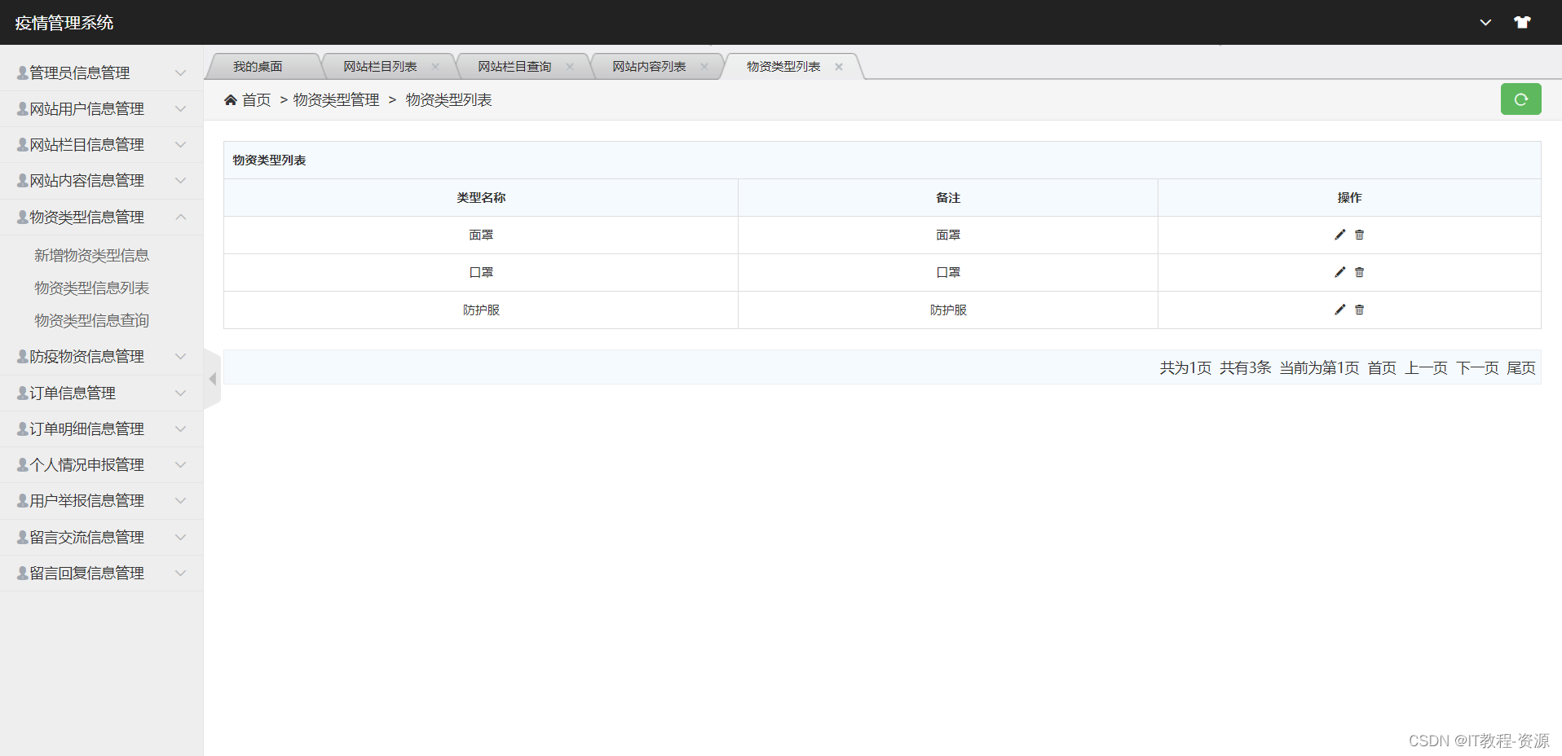Expand 管理员信息管理 menu

point(101,73)
